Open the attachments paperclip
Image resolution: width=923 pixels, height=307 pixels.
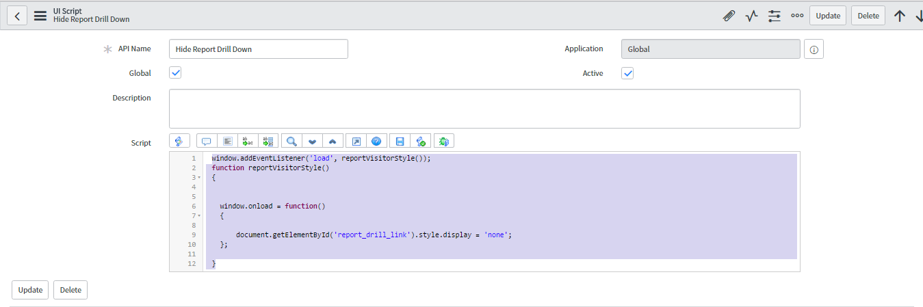coord(729,16)
